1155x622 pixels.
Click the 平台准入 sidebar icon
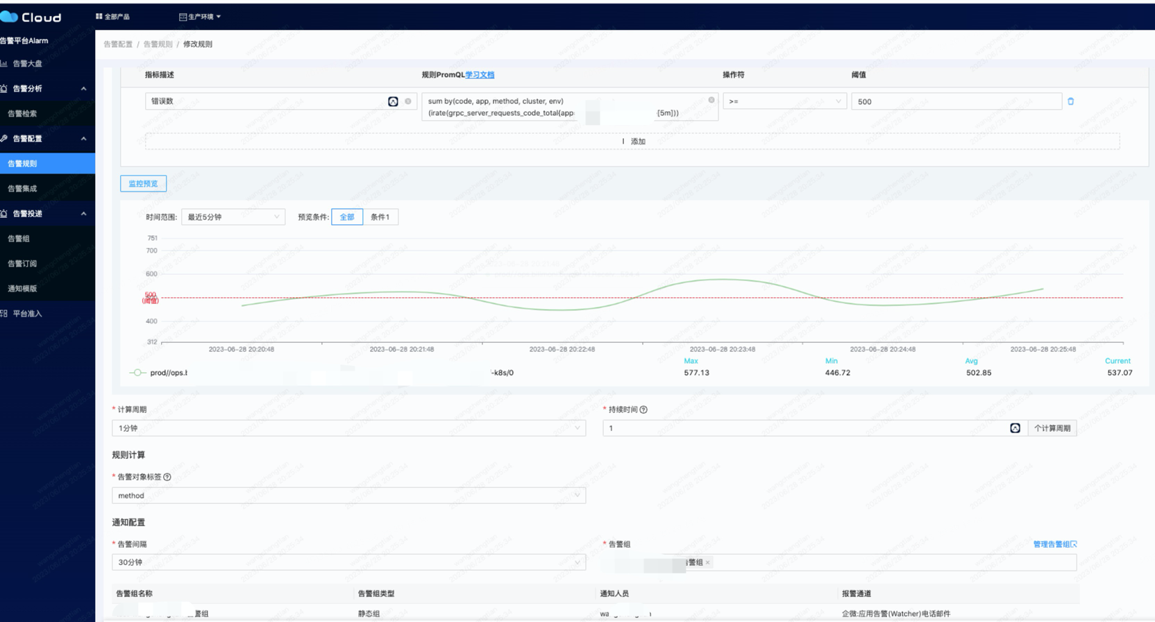pyautogui.click(x=4, y=313)
